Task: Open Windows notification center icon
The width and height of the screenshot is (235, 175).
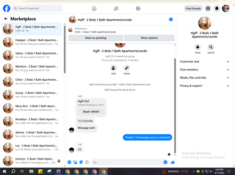Action: [229, 171]
